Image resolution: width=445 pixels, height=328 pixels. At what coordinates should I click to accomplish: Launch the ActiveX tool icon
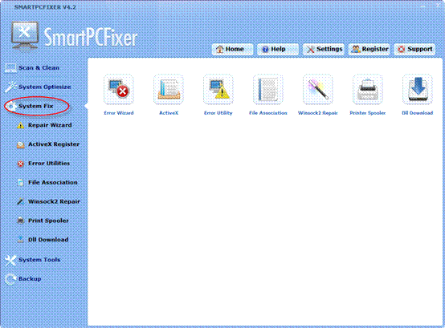click(x=169, y=89)
